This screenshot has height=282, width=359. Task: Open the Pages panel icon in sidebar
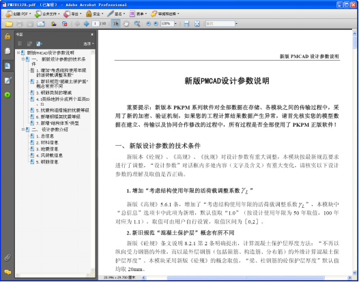8,50
